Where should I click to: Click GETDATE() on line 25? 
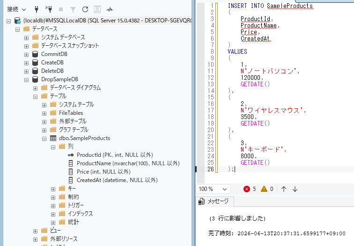[x=255, y=162]
